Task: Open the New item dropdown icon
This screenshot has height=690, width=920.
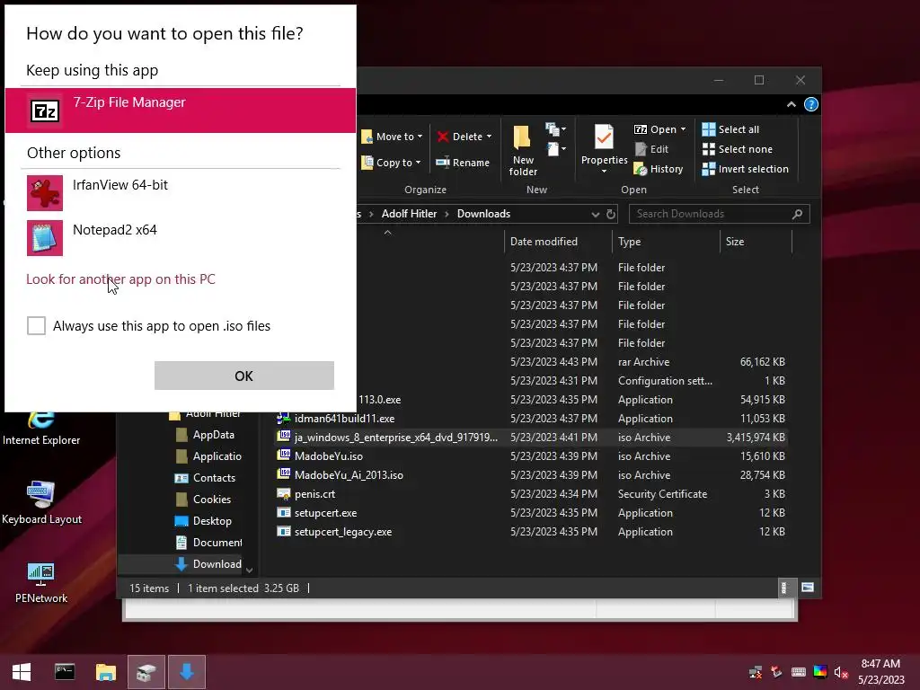Action: pos(556,129)
